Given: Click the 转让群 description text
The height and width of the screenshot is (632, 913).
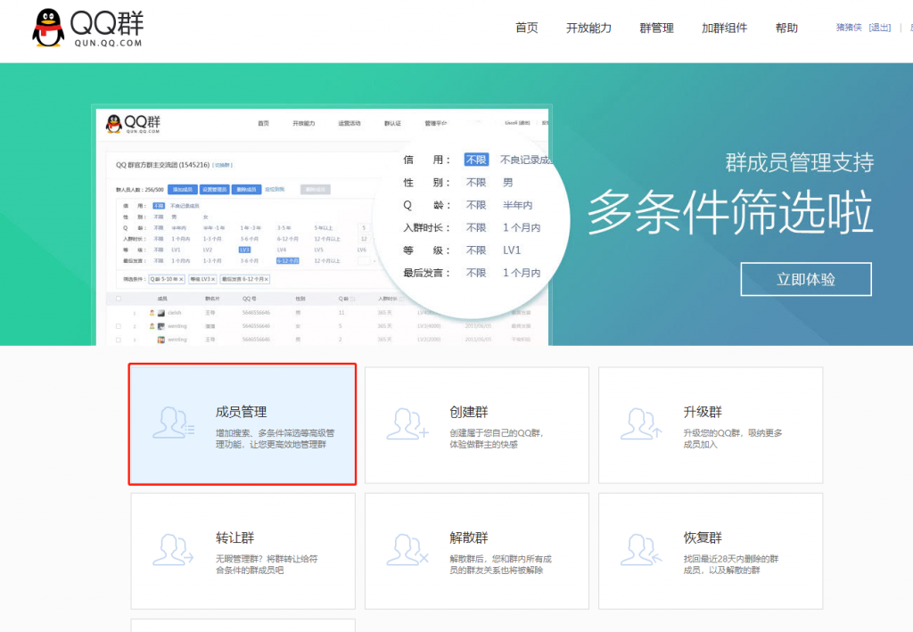Looking at the screenshot, I should [267, 564].
